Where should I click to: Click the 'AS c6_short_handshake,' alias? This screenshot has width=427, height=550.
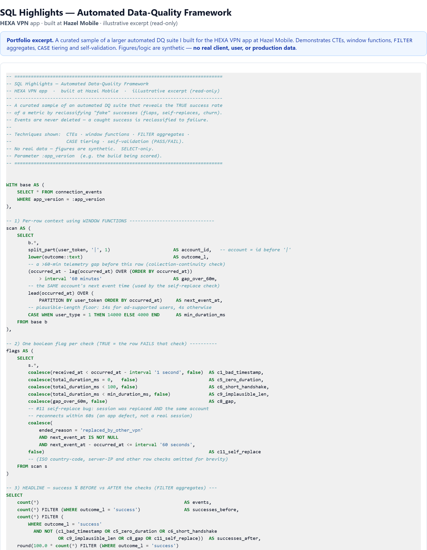[239, 387]
